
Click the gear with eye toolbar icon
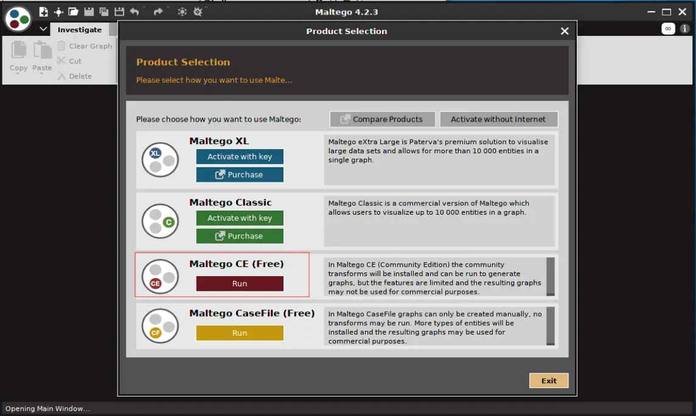click(x=198, y=12)
